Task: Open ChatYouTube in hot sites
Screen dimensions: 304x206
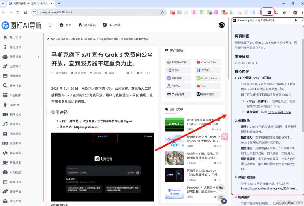Action: pos(208,62)
